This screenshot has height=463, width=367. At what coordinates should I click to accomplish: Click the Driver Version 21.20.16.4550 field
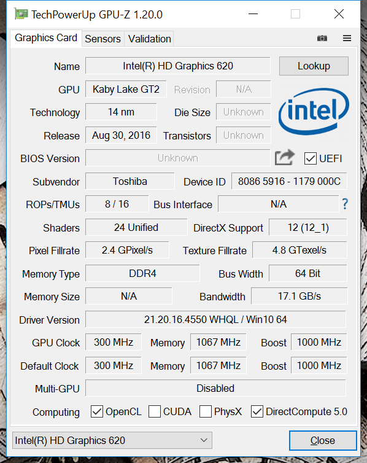pos(215,319)
